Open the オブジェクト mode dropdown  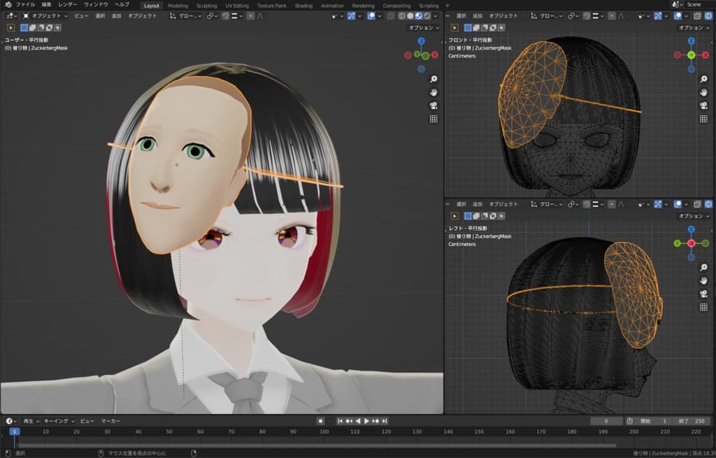[x=46, y=15]
